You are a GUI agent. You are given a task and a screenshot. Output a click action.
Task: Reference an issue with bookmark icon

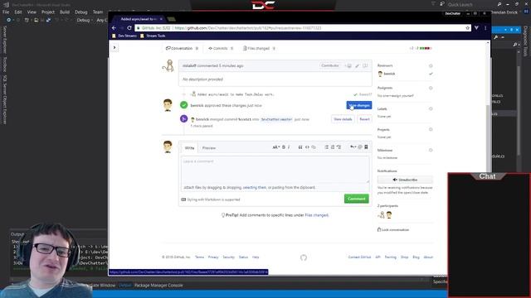click(x=366, y=147)
